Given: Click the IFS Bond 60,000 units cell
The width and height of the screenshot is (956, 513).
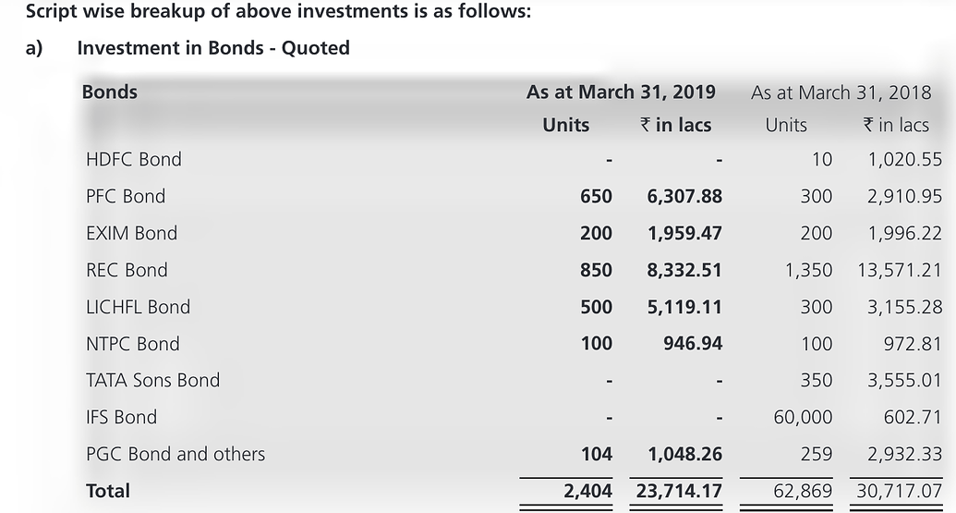Looking at the screenshot, I should [803, 417].
